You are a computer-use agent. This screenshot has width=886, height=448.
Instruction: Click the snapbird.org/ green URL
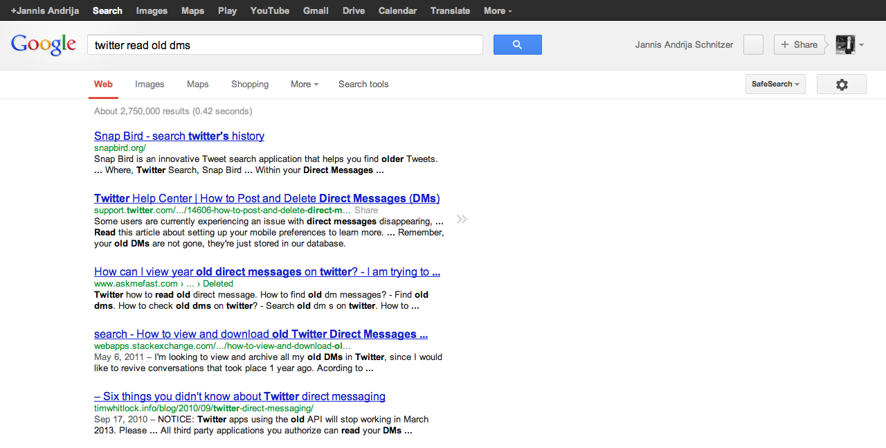coord(120,147)
